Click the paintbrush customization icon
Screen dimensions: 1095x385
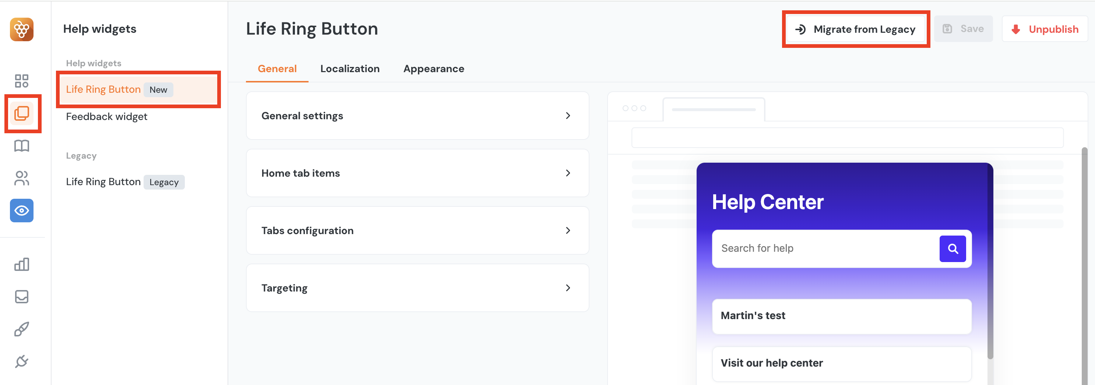pos(22,329)
